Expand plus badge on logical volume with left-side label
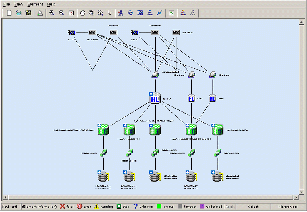Image resolution: width=307 pixels, height=212 pixels. pyautogui.click(x=99, y=125)
